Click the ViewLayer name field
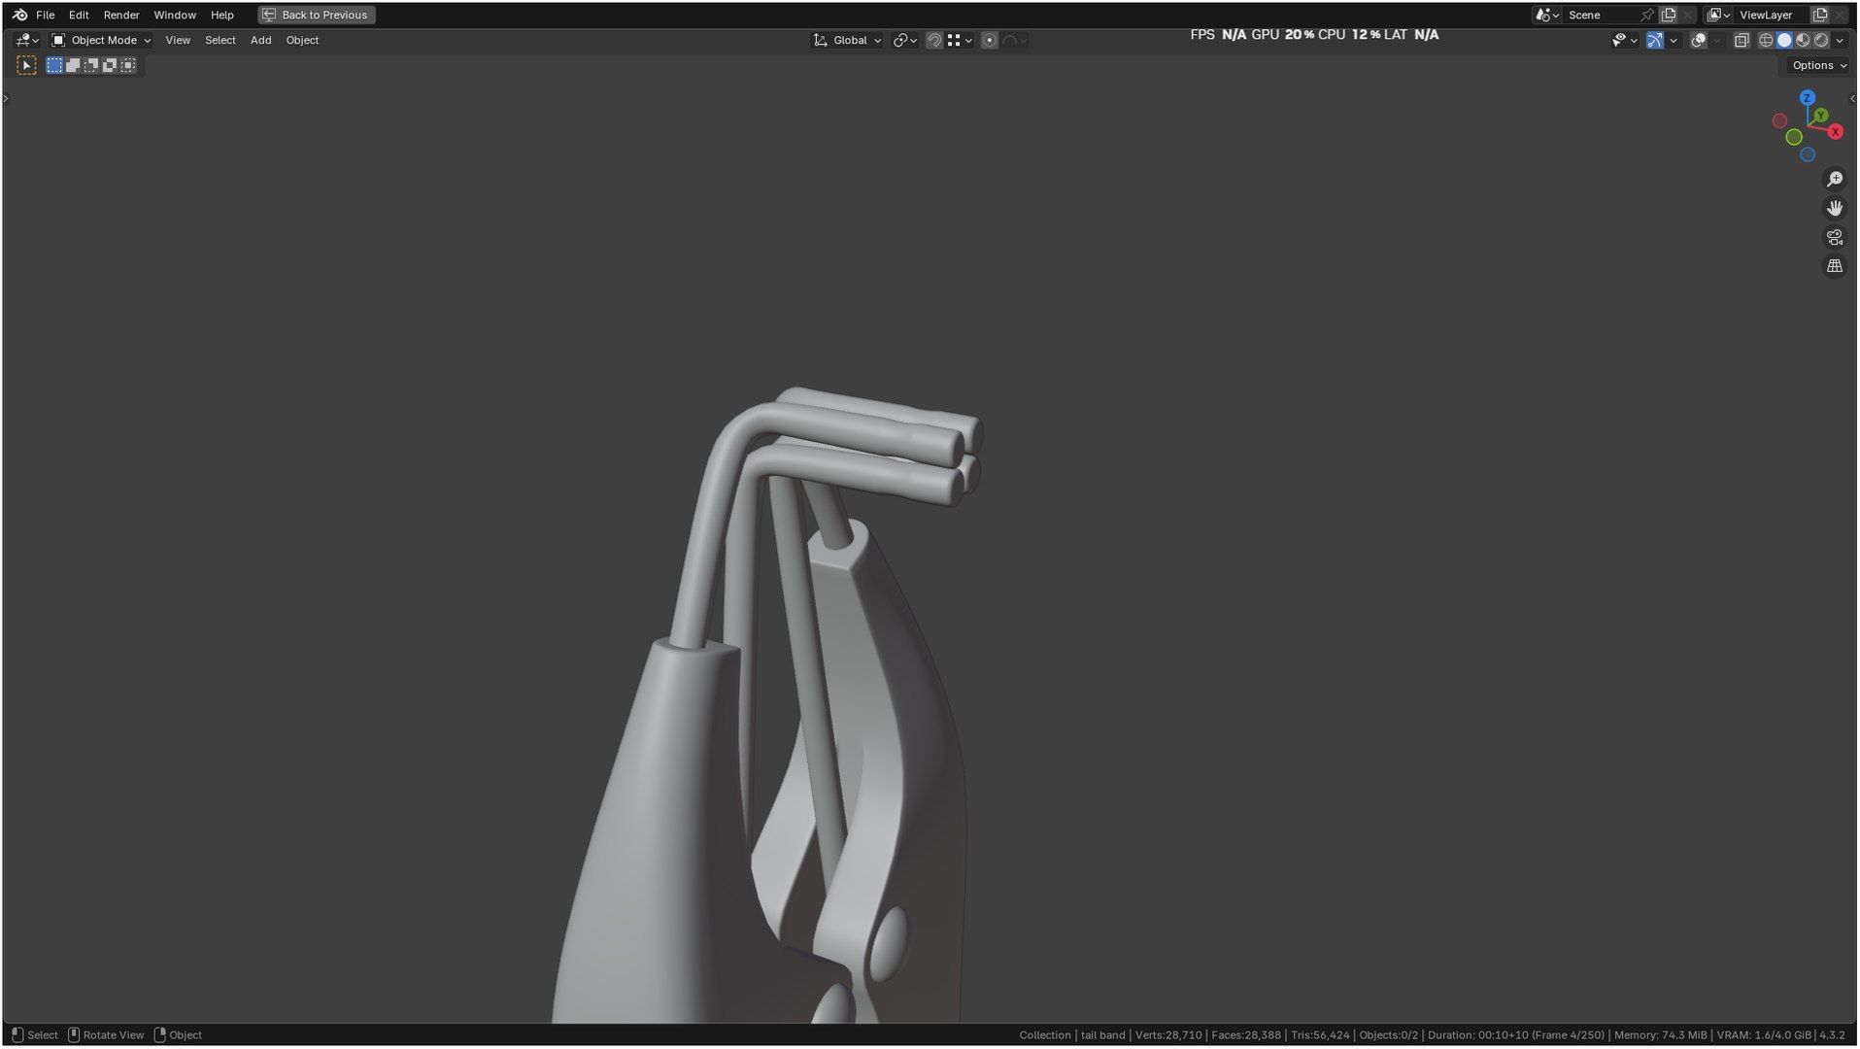This screenshot has width=1860, height=1049. tap(1771, 15)
